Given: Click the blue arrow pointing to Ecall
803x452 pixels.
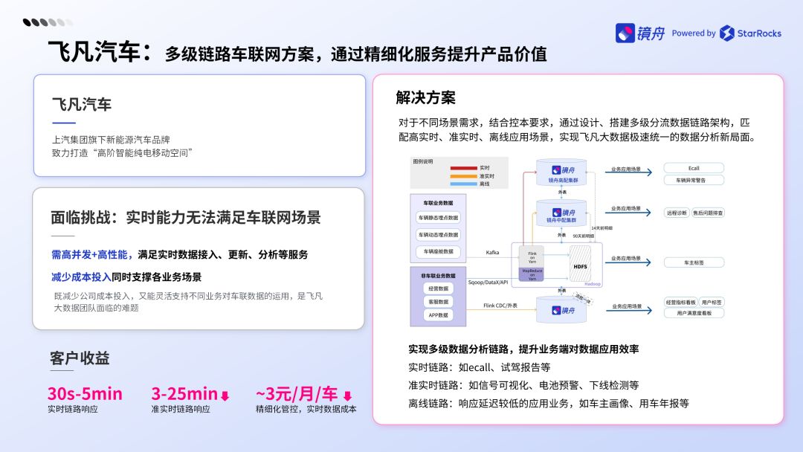Looking at the screenshot, I should [628, 172].
